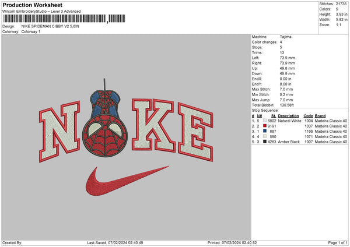Image resolution: width=350 pixels, height=247 pixels.
Task: Click the Amber Black thread swatch
Action: pos(265,142)
